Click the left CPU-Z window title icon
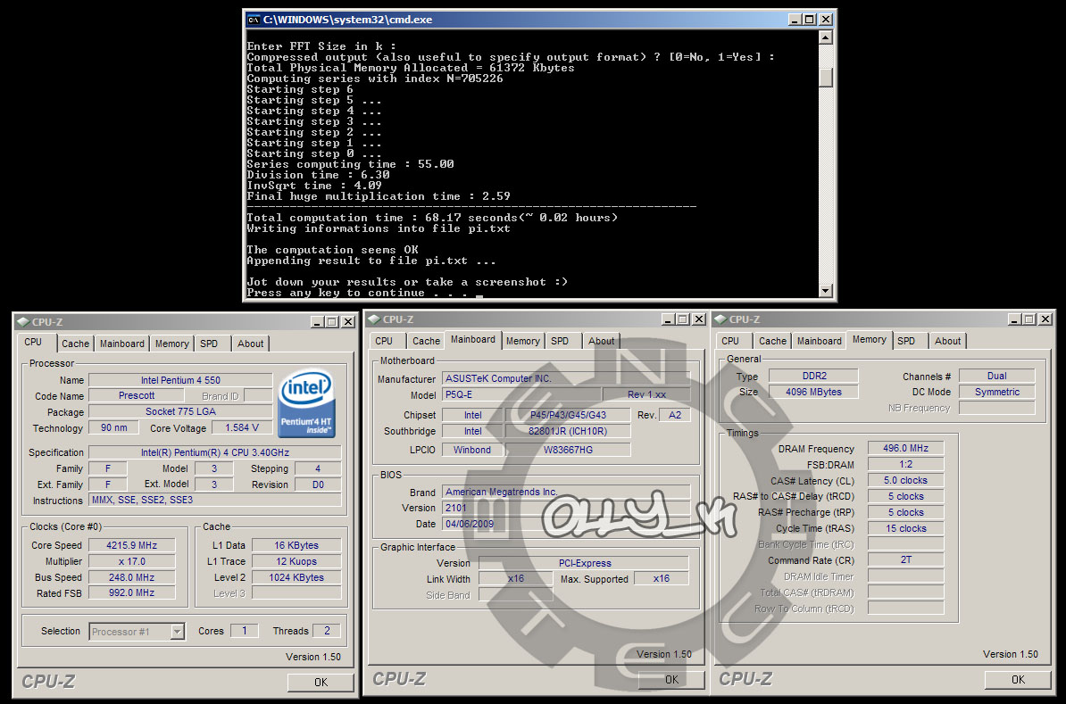Viewport: 1066px width, 704px height. (x=23, y=322)
